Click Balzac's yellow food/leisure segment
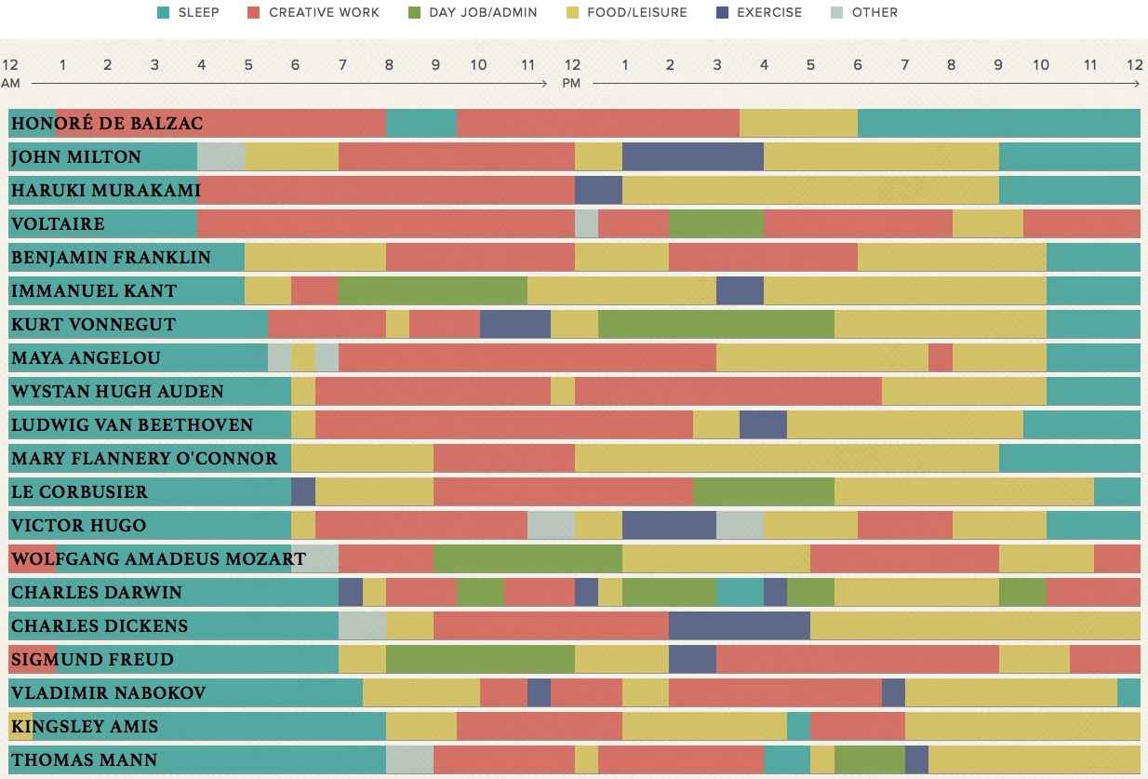The width and height of the screenshot is (1148, 779). 798,123
